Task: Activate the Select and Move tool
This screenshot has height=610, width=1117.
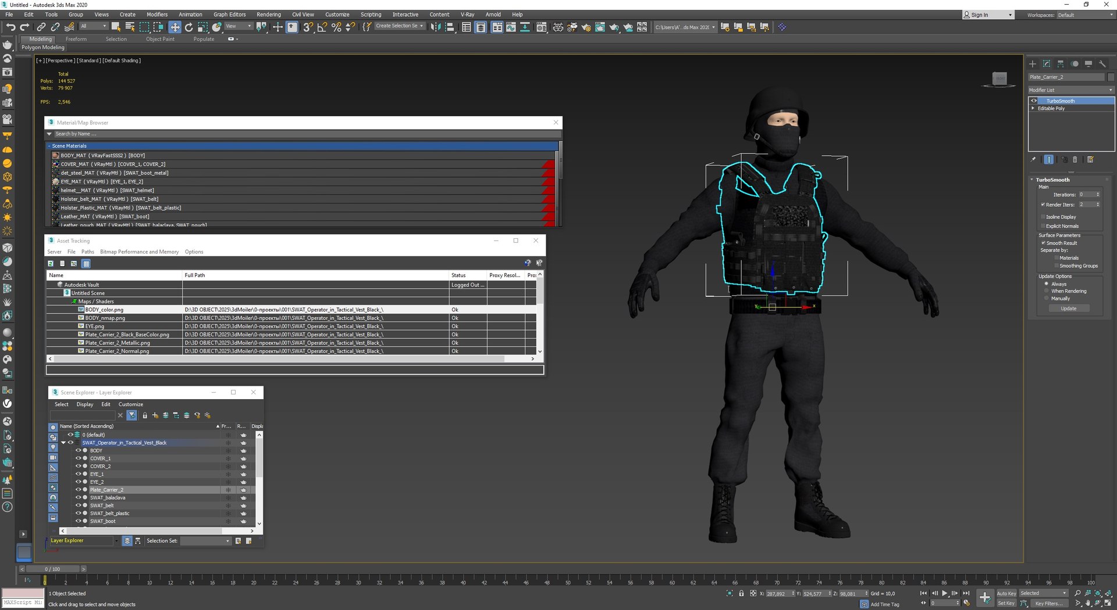Action: [x=175, y=27]
